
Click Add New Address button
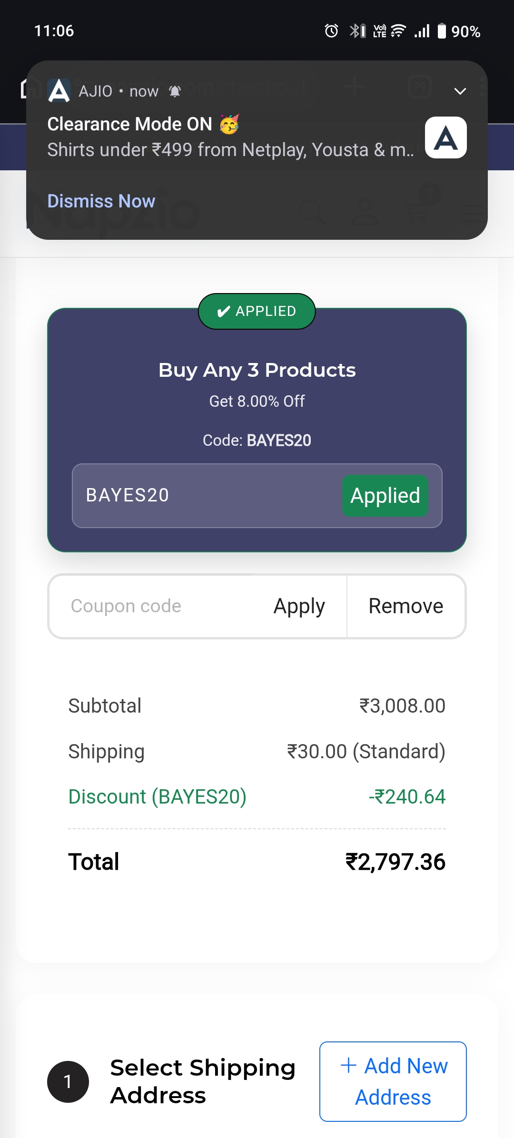click(393, 1081)
